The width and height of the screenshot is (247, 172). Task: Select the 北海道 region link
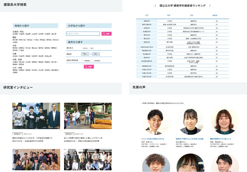pyautogui.click(x=15, y=34)
